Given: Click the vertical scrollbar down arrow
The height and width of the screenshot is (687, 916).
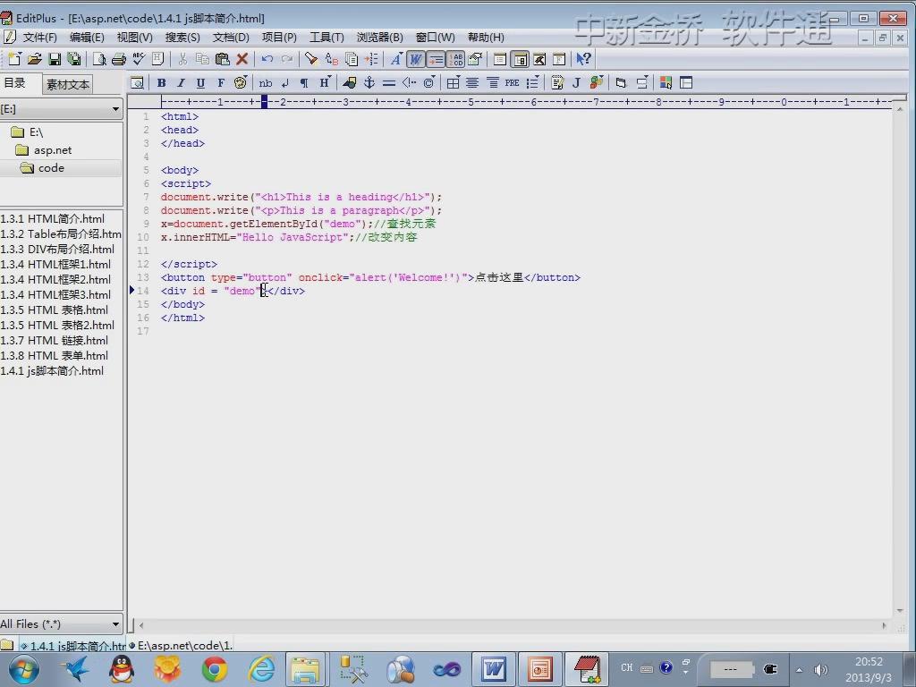Looking at the screenshot, I should (900, 610).
